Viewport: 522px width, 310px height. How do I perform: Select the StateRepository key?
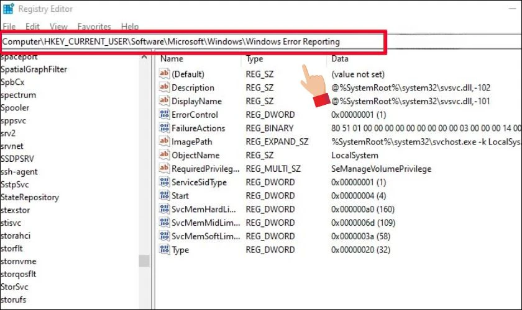coord(30,198)
